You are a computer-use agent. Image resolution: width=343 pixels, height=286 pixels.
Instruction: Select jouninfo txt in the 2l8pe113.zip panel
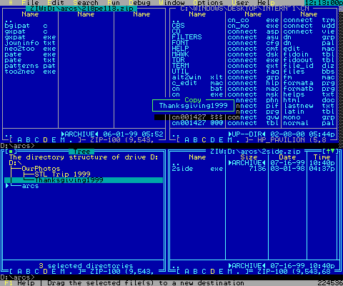[30, 43]
